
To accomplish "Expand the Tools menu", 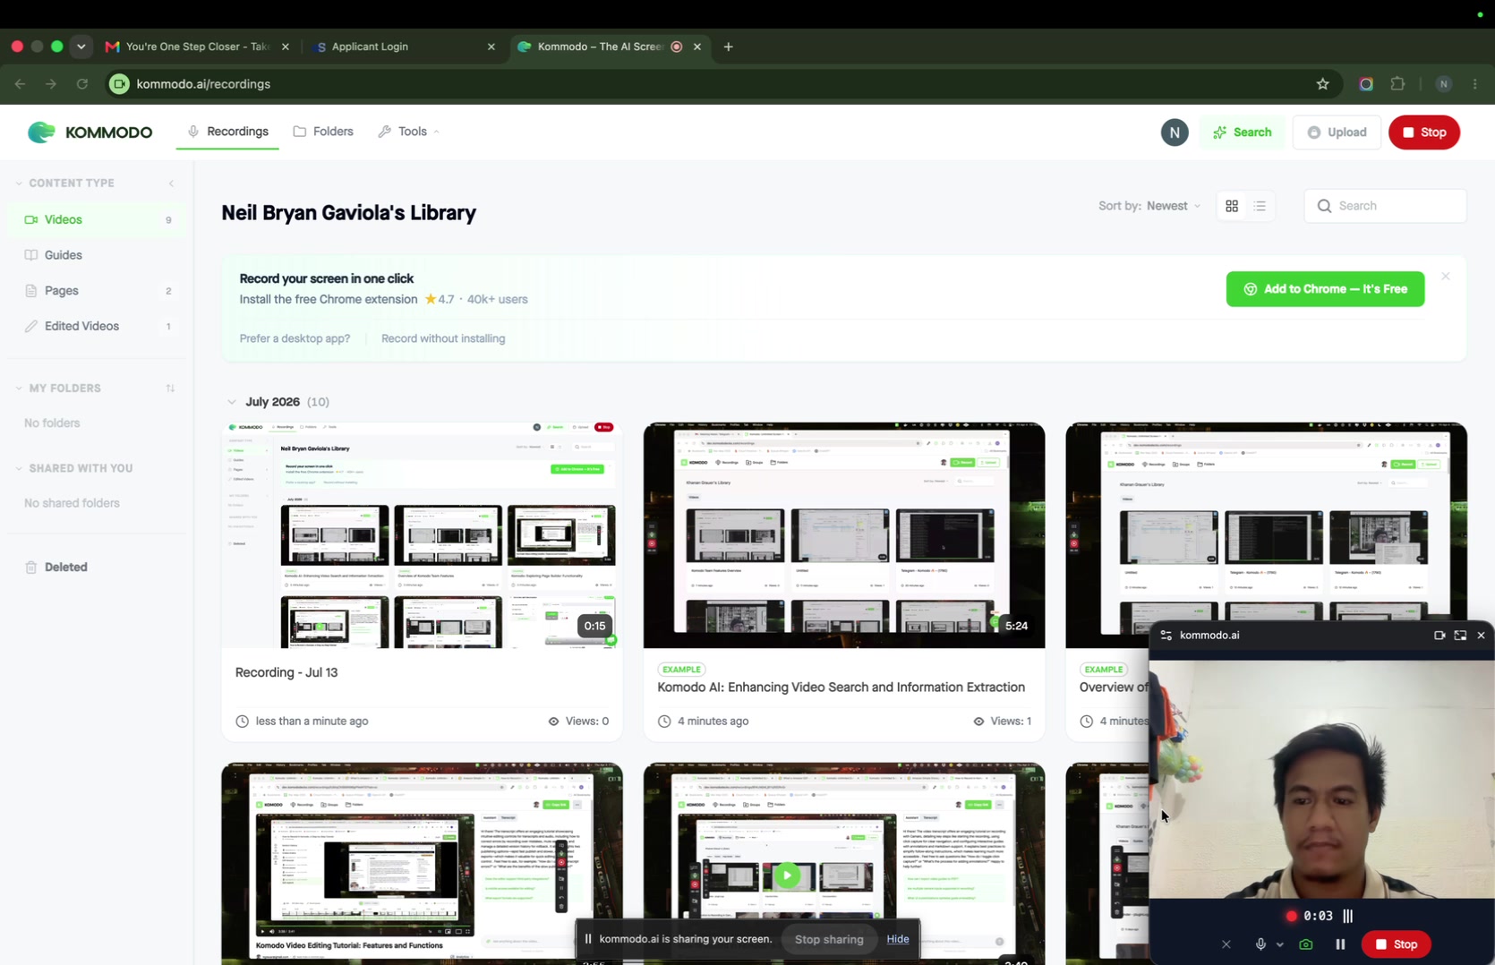I will pos(408,132).
